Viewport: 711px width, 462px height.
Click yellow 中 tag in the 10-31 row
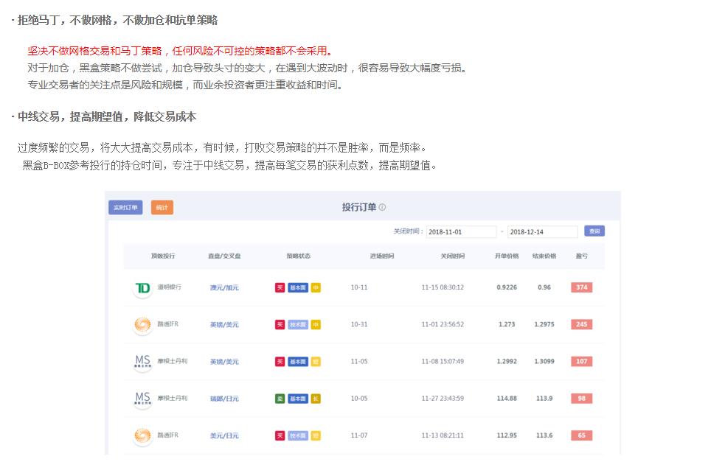click(x=316, y=325)
